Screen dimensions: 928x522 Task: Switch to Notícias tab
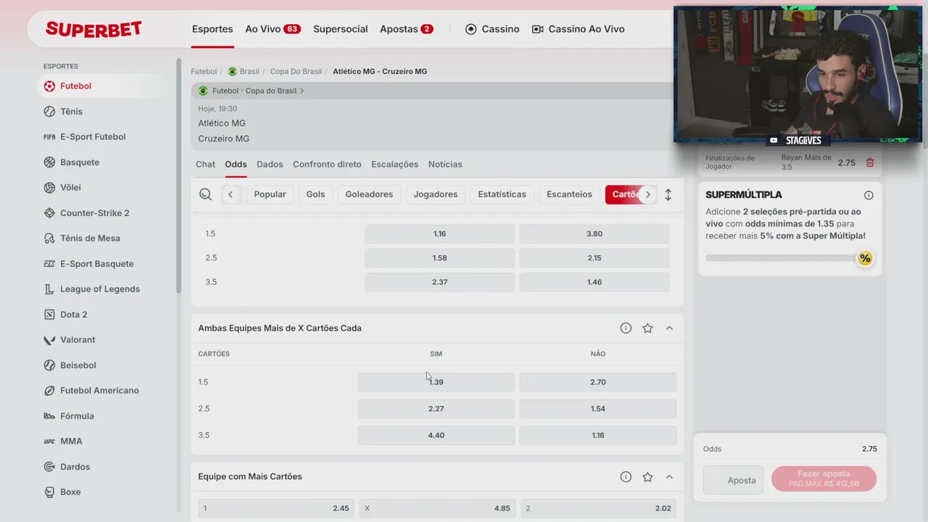click(x=445, y=165)
